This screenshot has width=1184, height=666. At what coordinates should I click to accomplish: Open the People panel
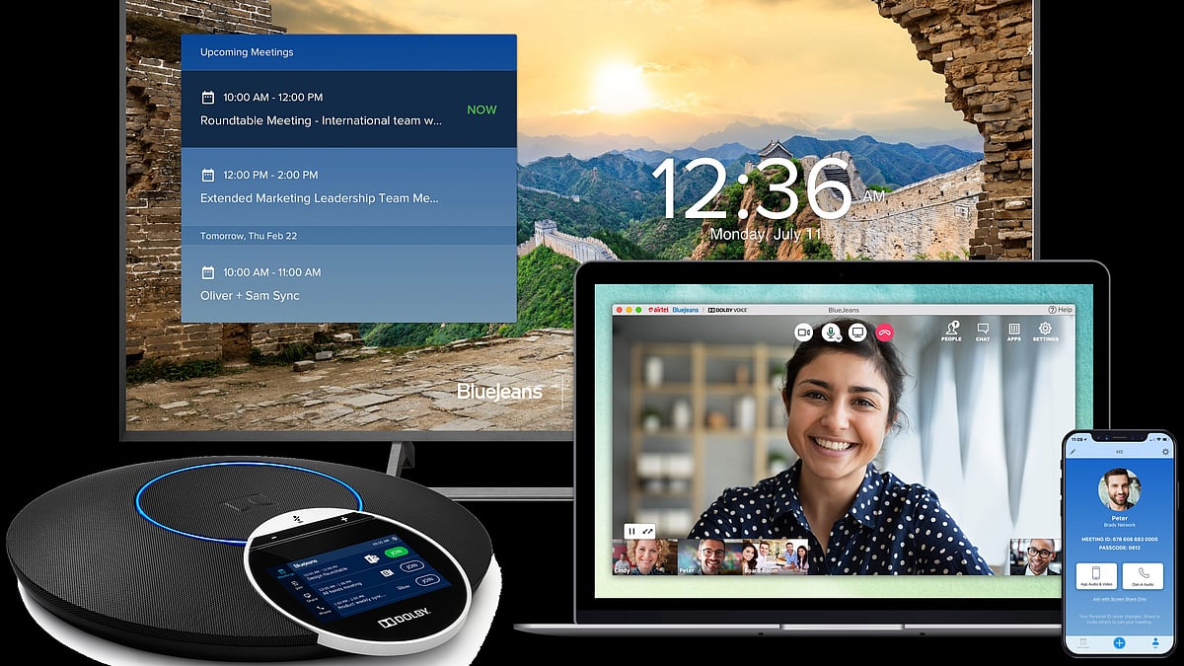click(x=951, y=332)
